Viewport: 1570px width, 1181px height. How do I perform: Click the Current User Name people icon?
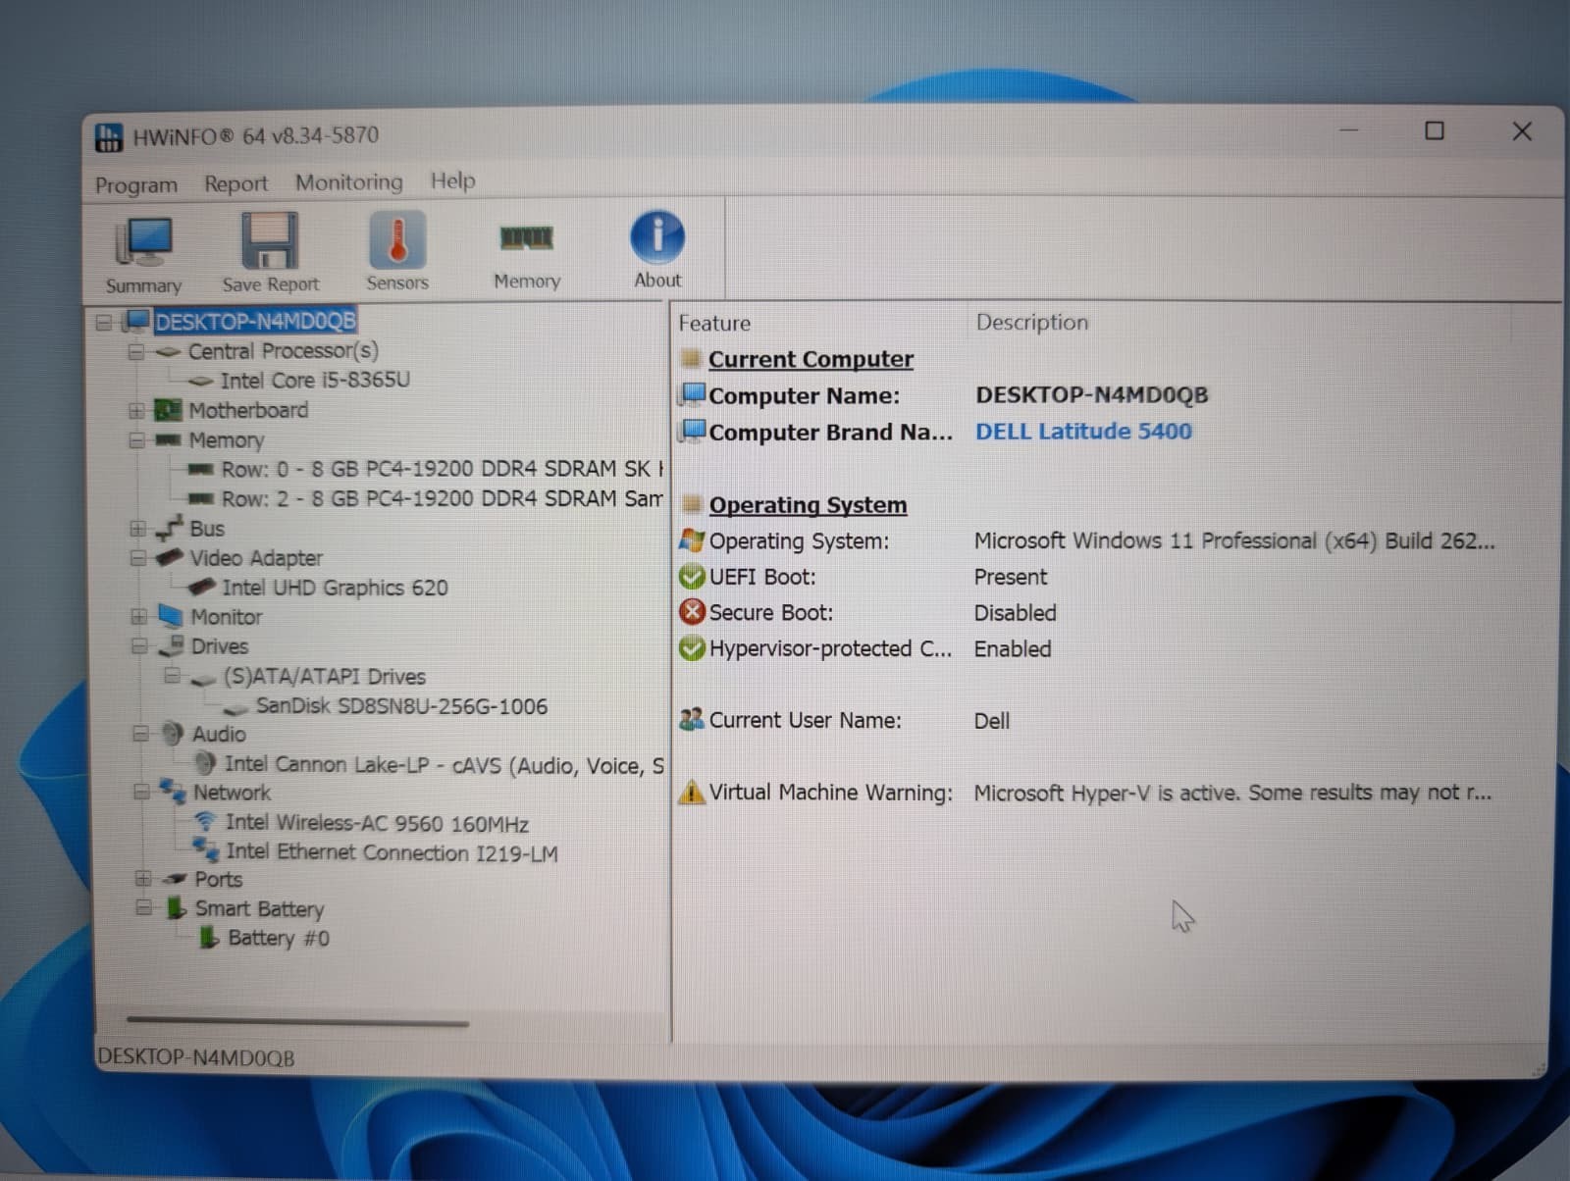click(x=692, y=720)
